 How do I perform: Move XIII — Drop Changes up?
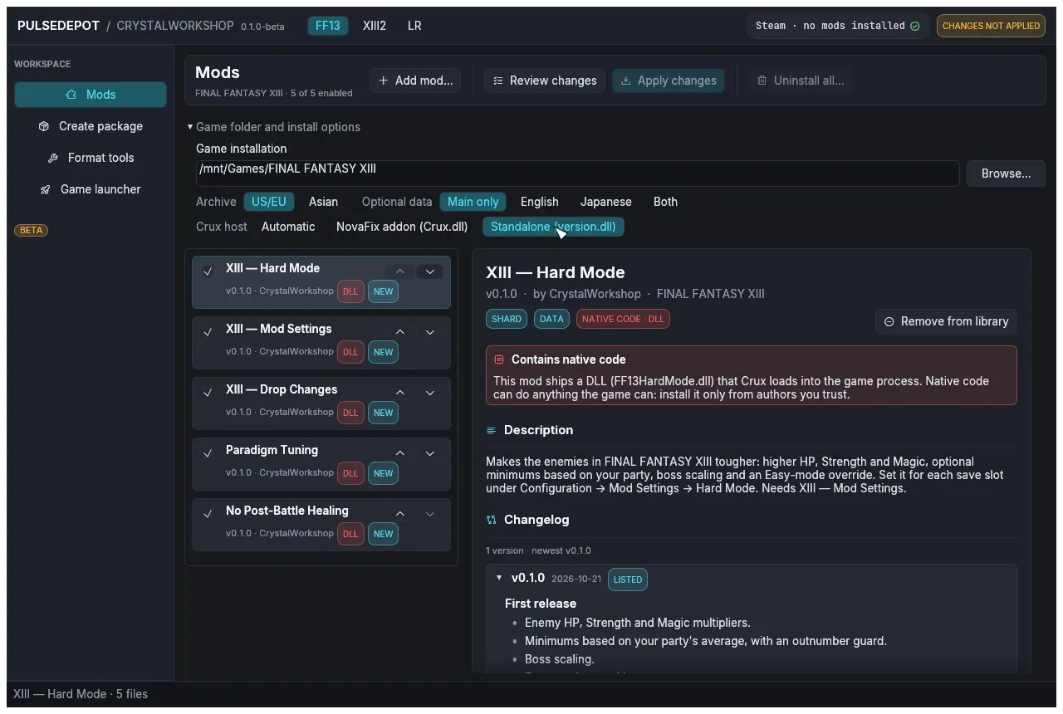400,393
